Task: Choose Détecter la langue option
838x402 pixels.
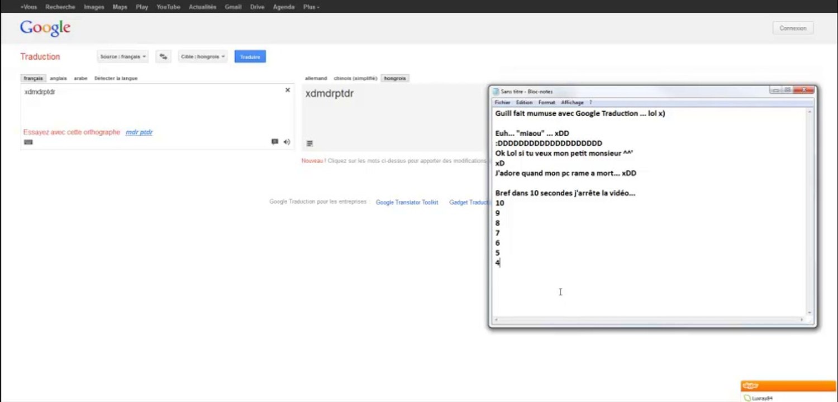Action: click(116, 78)
